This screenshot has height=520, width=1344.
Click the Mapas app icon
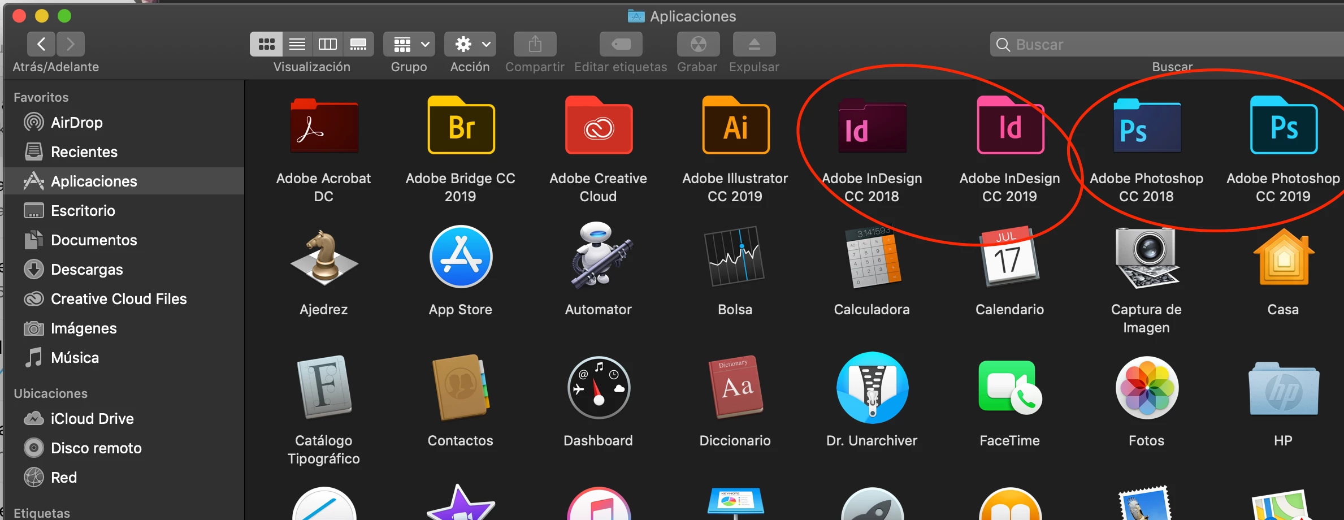1284,504
